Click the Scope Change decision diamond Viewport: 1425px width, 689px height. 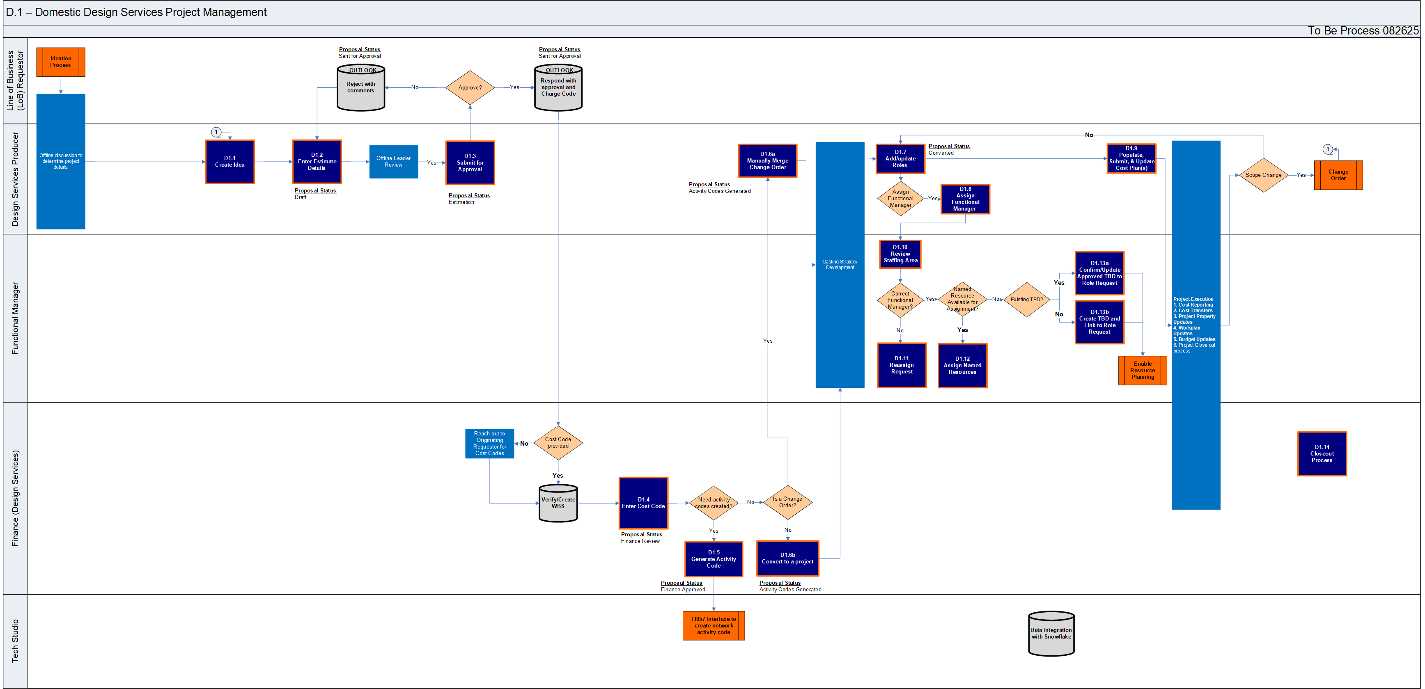coord(1263,175)
